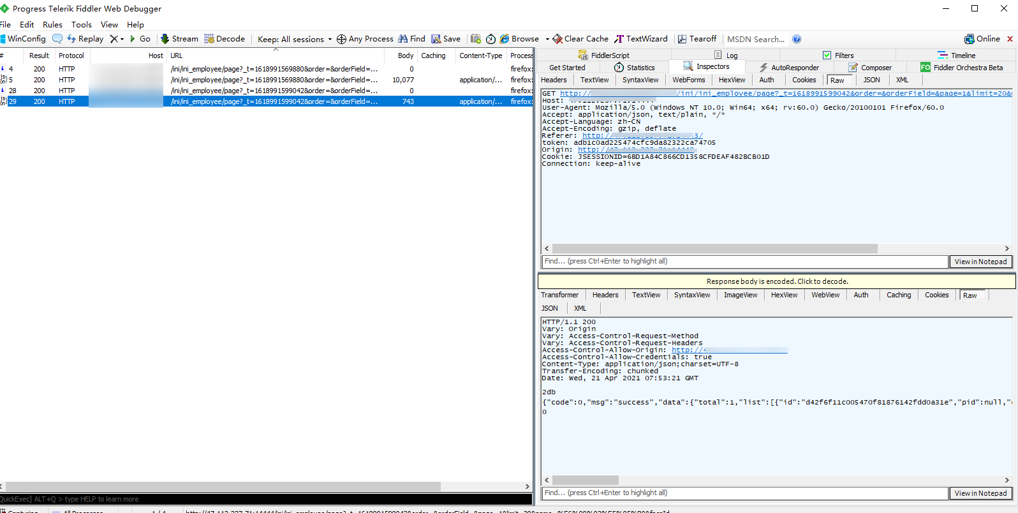This screenshot has height=513, width=1018.
Task: Open the Rules menu
Action: click(53, 24)
